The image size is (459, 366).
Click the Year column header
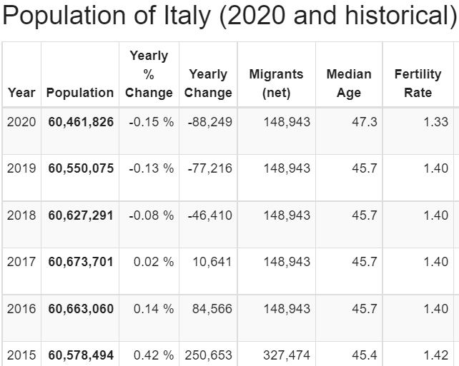click(21, 93)
